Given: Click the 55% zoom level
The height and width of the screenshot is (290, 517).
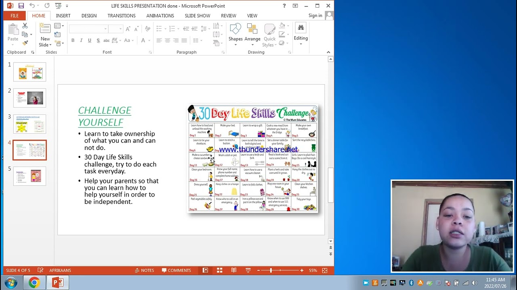Looking at the screenshot, I should coord(313,270).
